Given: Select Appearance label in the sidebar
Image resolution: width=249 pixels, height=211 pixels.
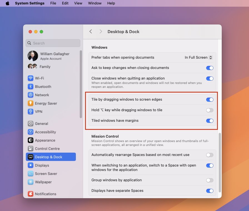Looking at the screenshot, I should click(x=45, y=140).
